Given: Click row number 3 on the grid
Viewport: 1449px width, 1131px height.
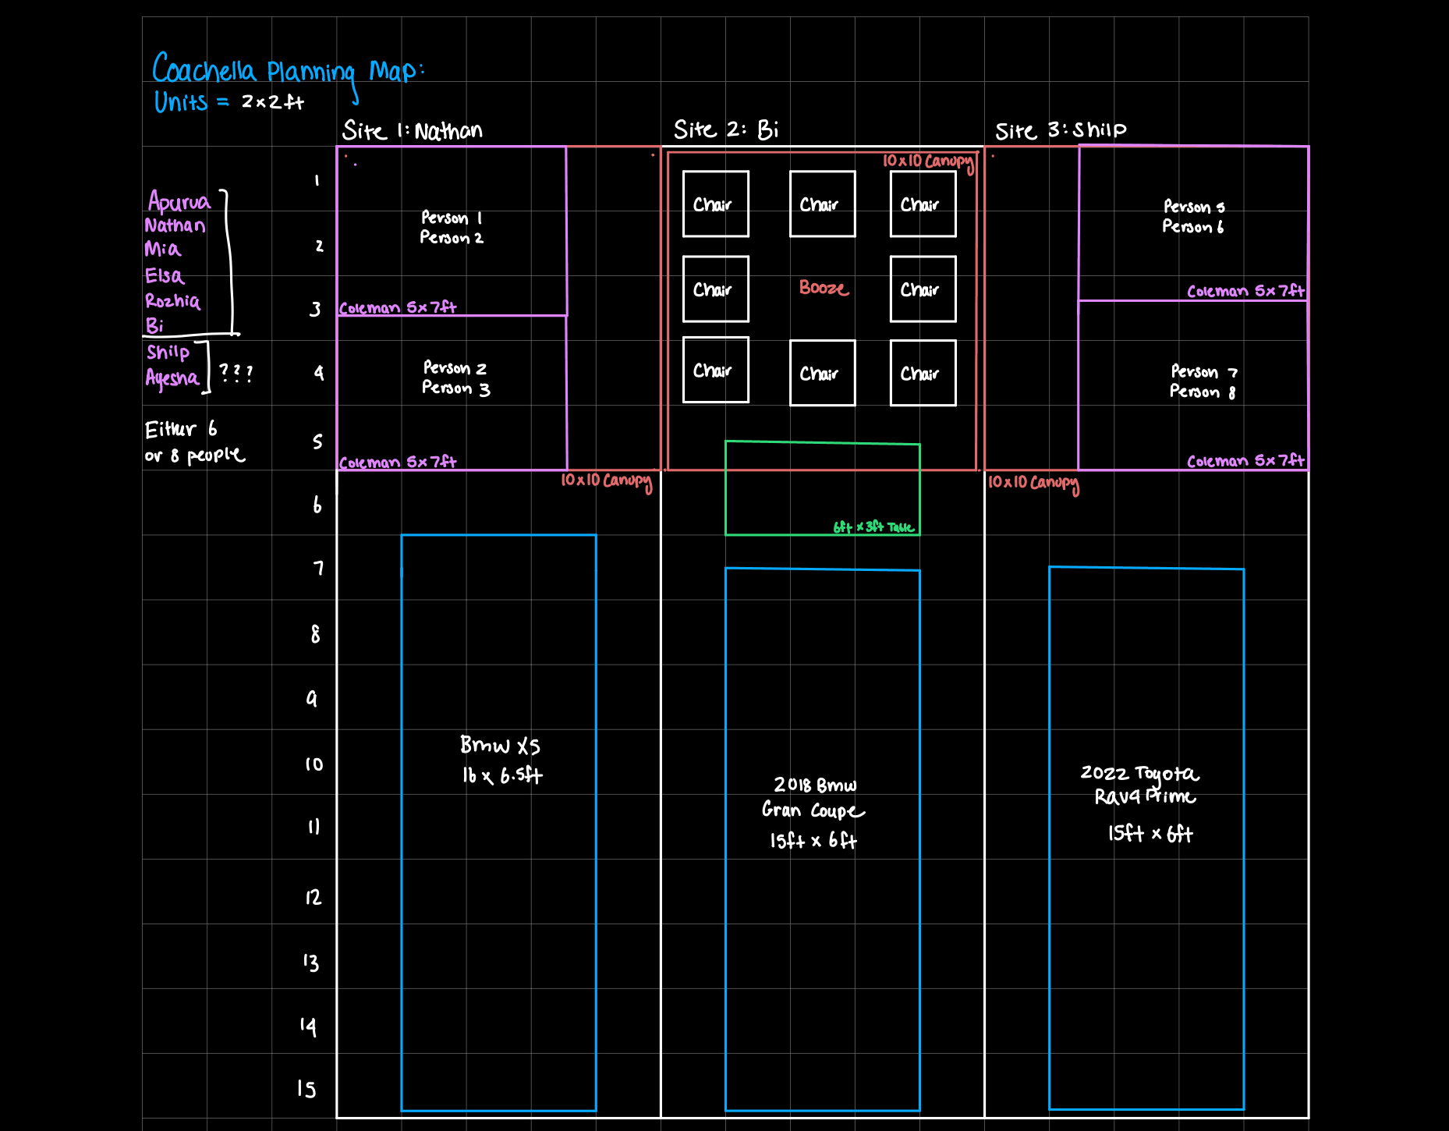Looking at the screenshot, I should tap(315, 310).
